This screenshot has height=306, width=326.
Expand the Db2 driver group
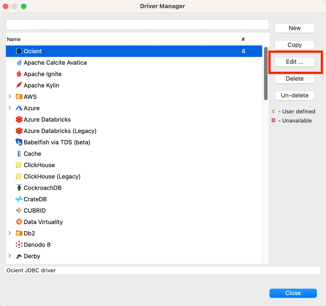(x=10, y=233)
